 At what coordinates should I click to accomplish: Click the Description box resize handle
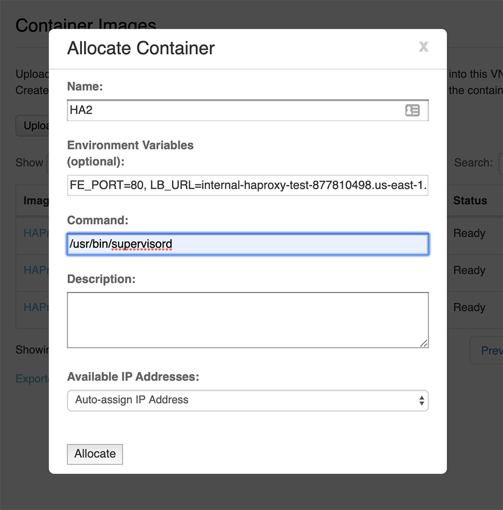(424, 343)
